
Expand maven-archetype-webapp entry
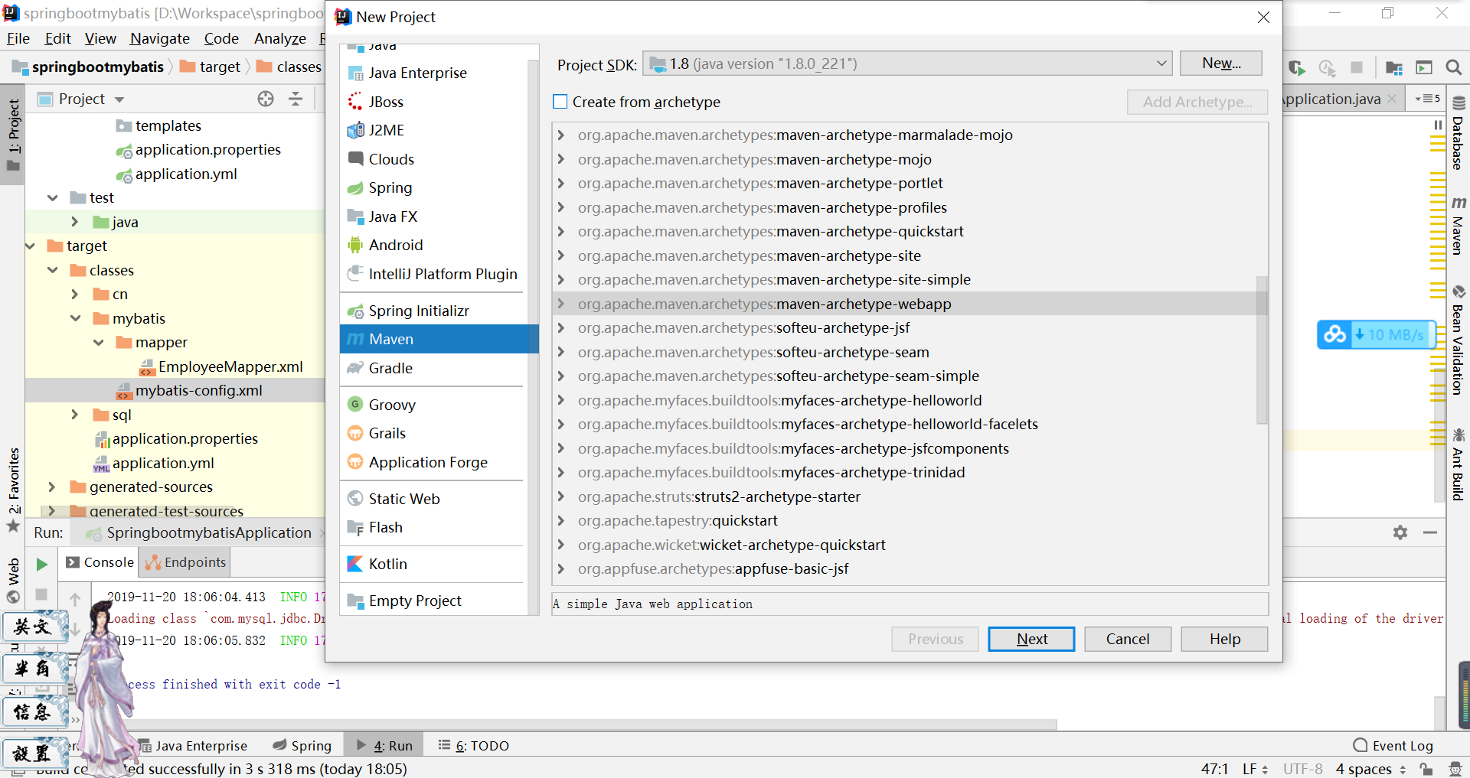coord(561,304)
